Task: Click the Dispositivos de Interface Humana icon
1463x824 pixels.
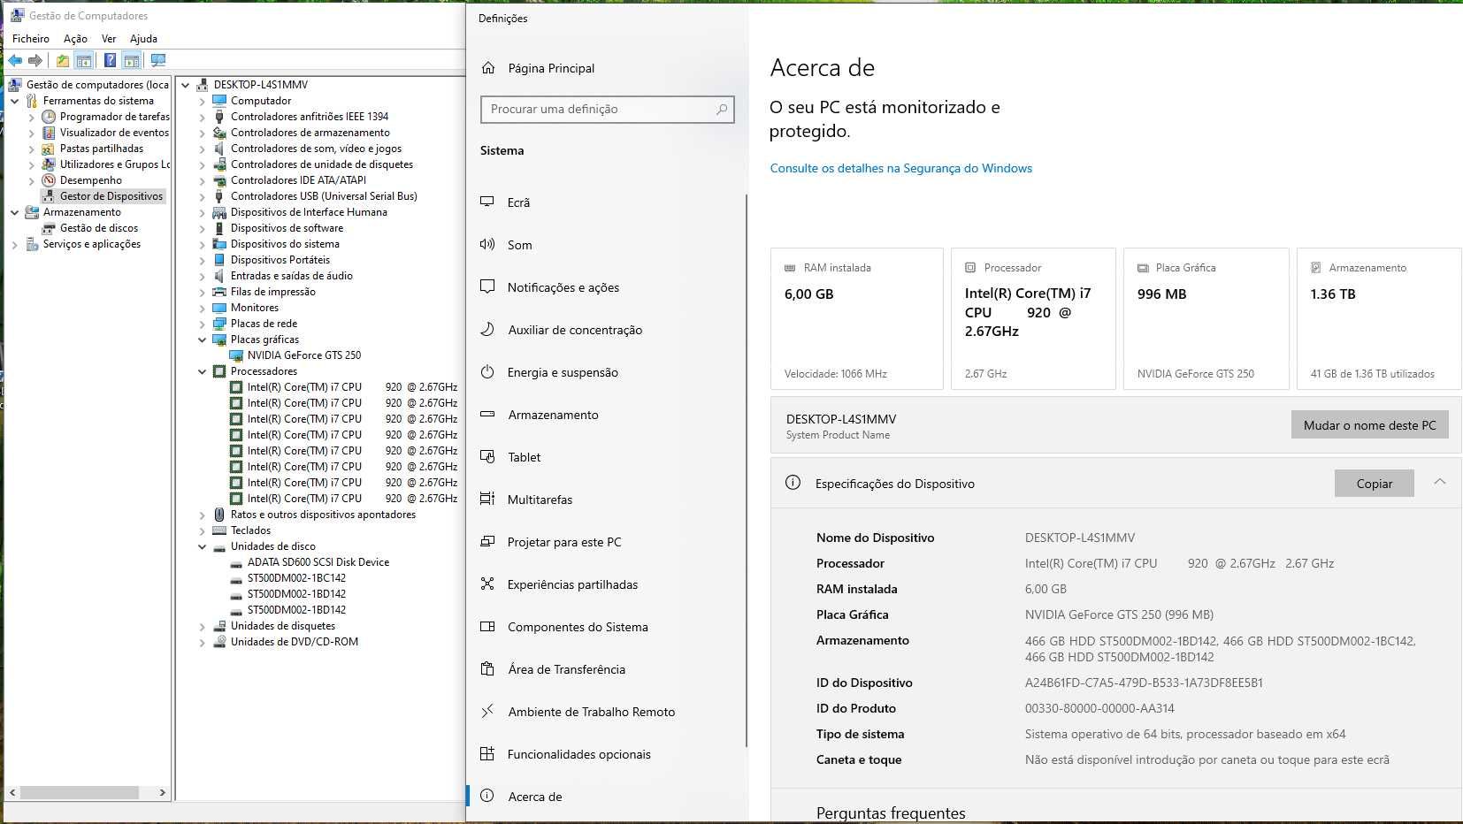Action: (x=219, y=212)
